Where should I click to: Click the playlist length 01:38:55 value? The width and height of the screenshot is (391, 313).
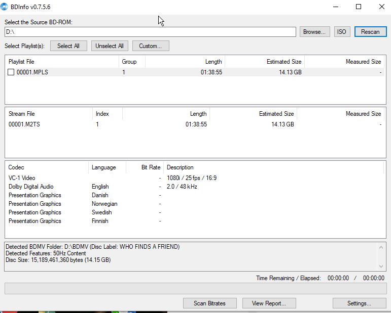(x=211, y=72)
